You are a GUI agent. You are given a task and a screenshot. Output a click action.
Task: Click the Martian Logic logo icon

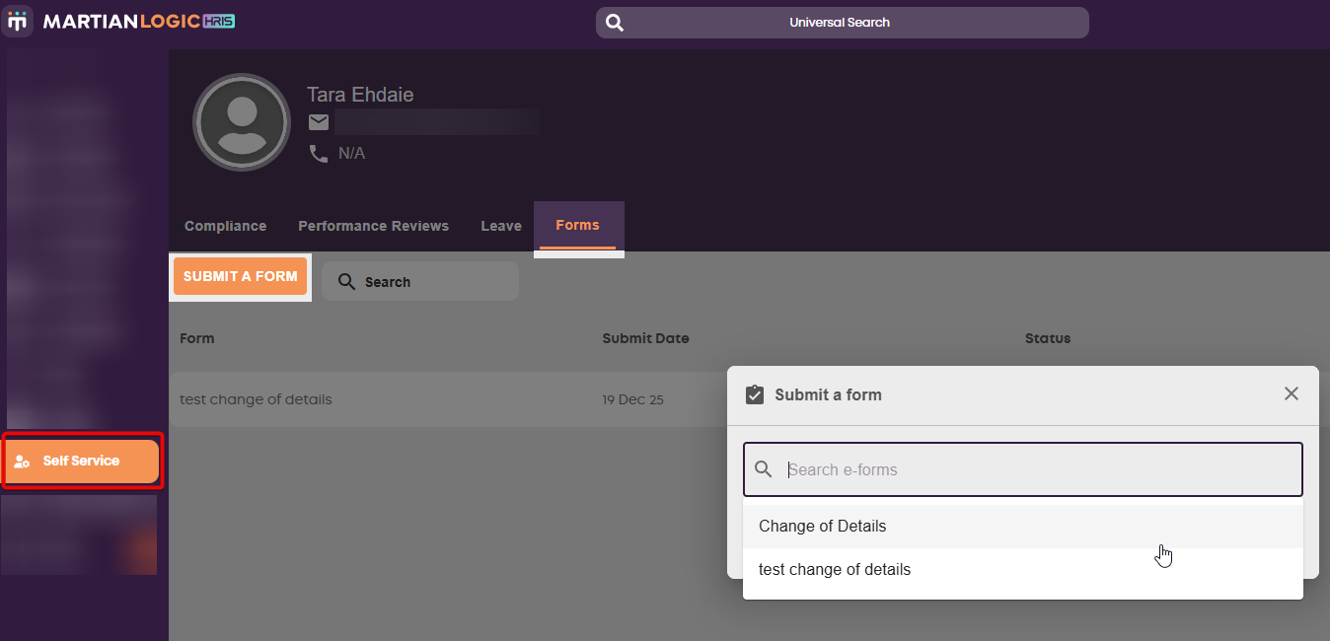18,21
